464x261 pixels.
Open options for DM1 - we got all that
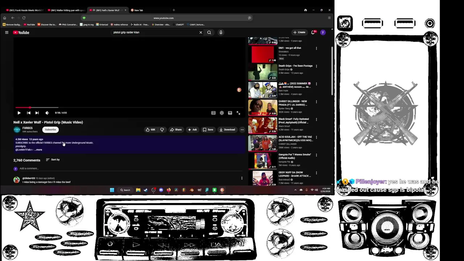pyautogui.click(x=316, y=48)
